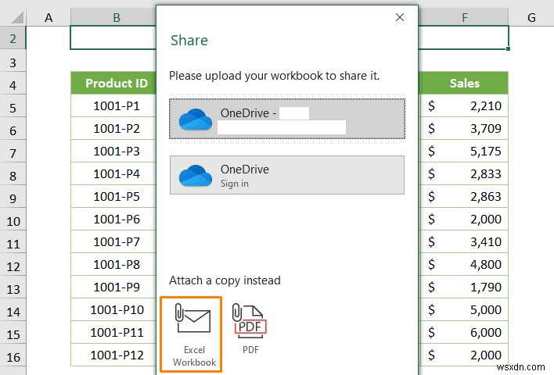Select row 4 header
Screen dimensions: 554x375
pyautogui.click(x=13, y=84)
